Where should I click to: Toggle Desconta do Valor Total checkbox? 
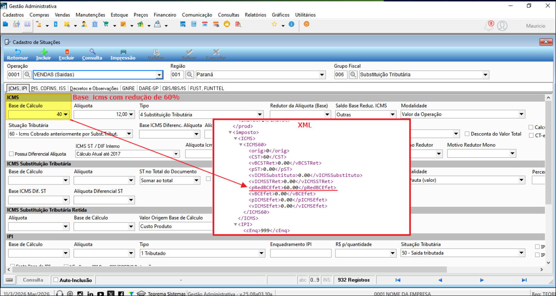[x=467, y=134]
